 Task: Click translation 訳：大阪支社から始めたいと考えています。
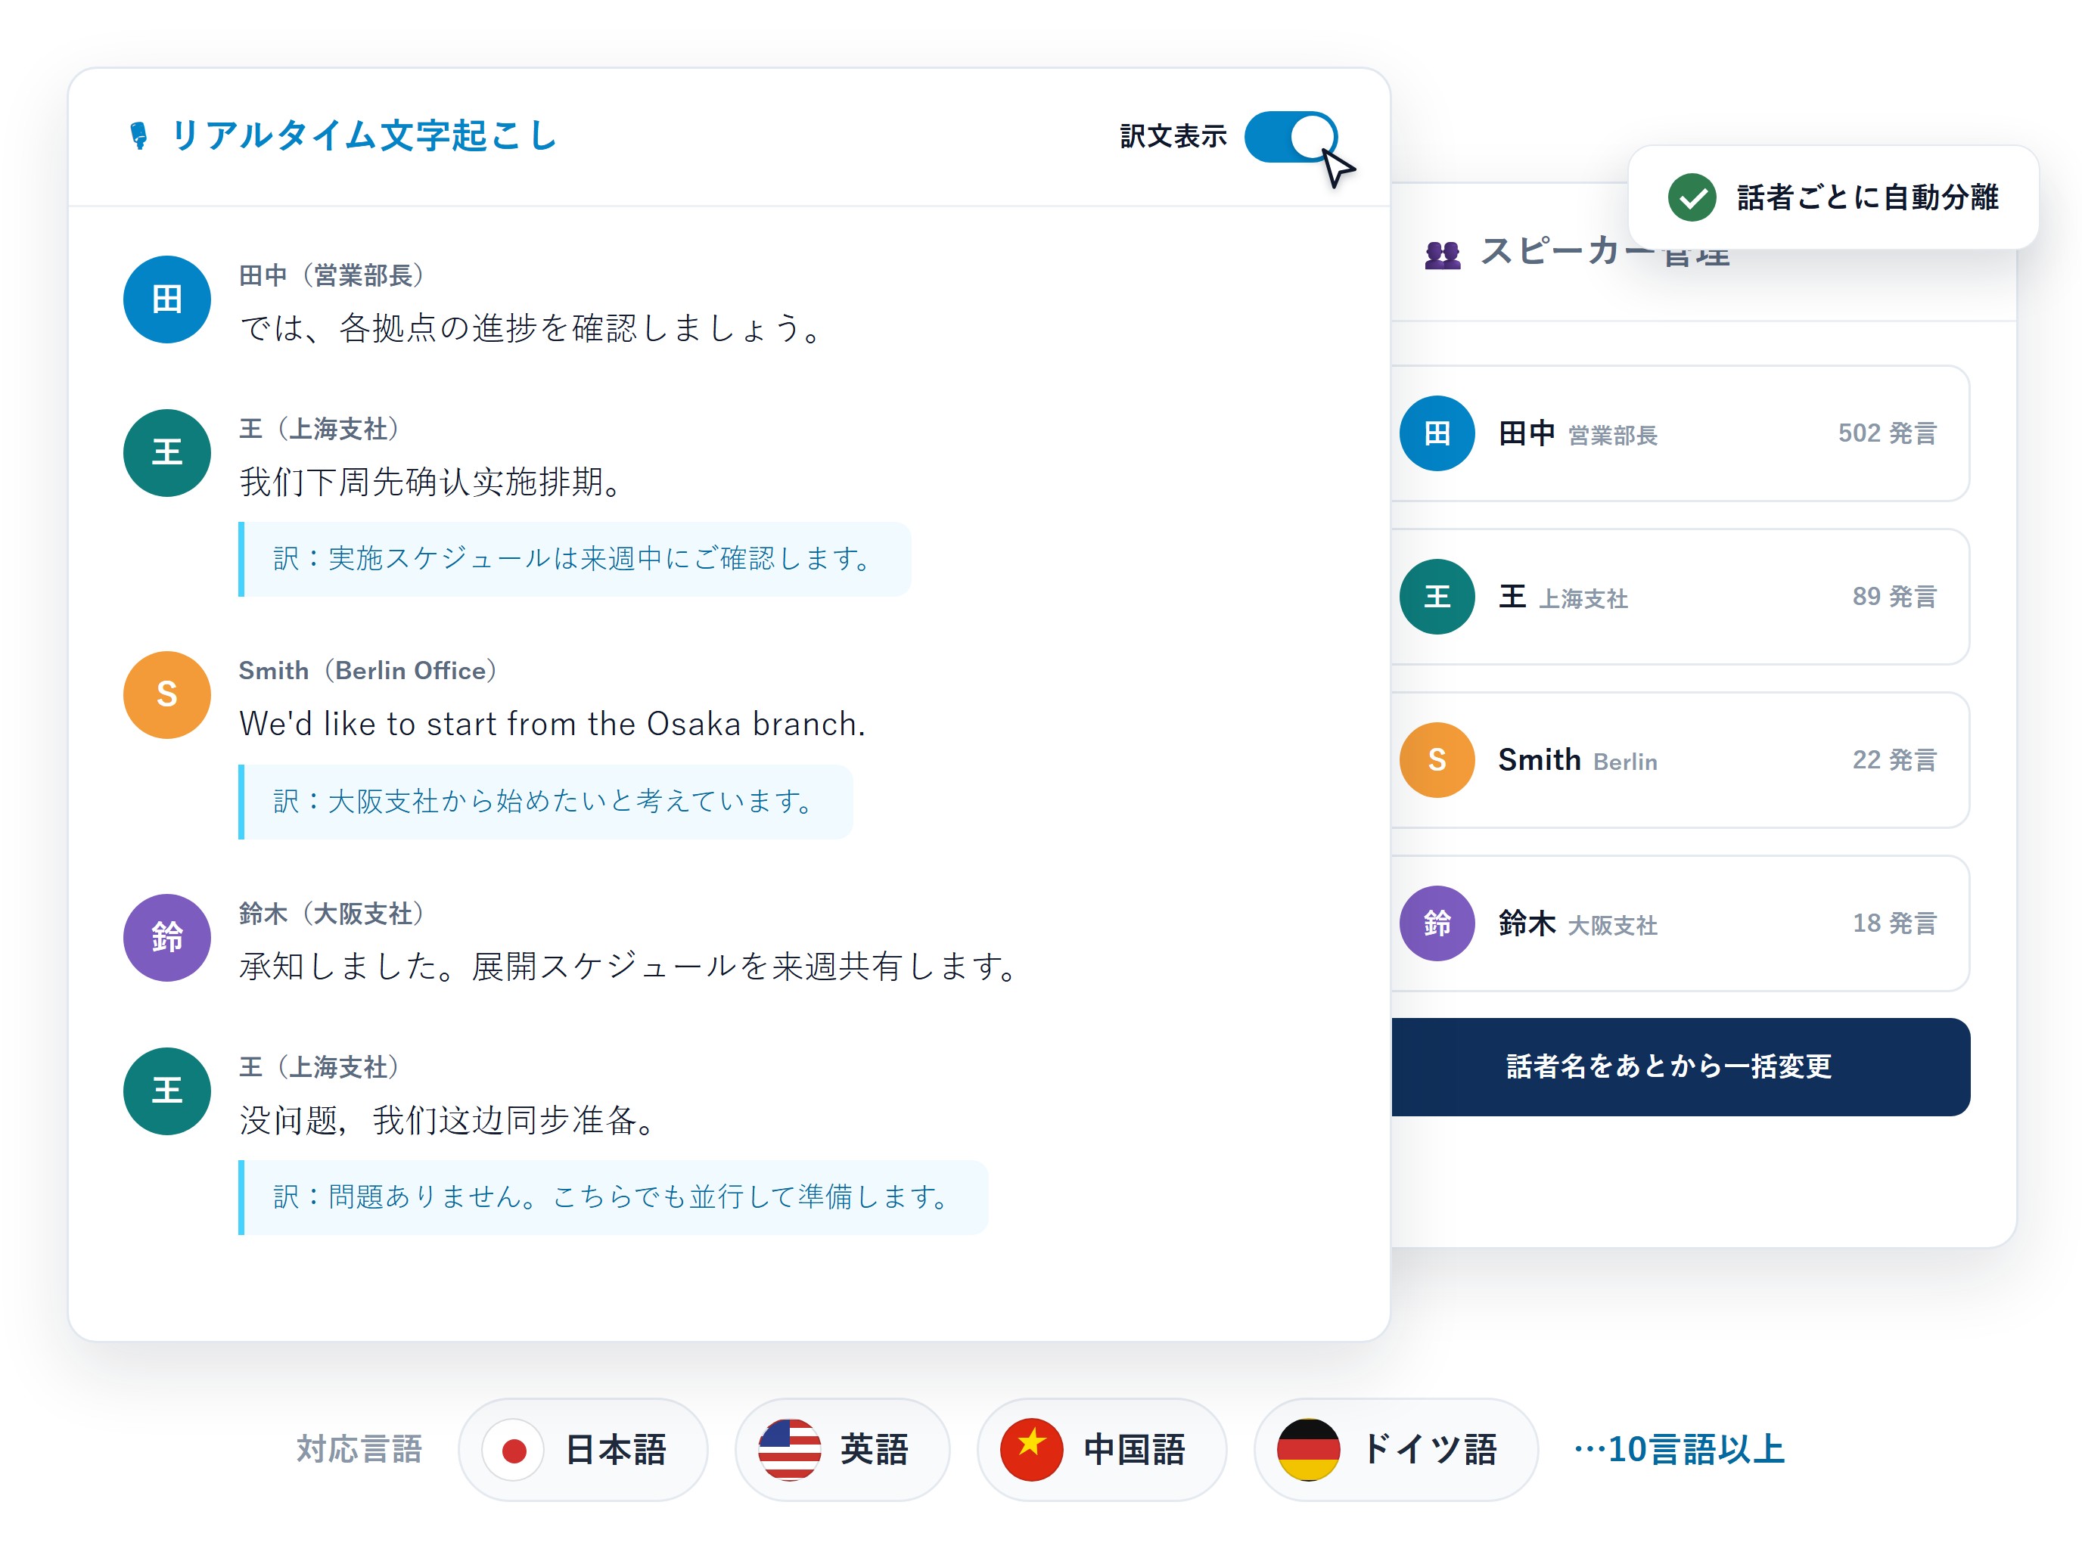(545, 802)
